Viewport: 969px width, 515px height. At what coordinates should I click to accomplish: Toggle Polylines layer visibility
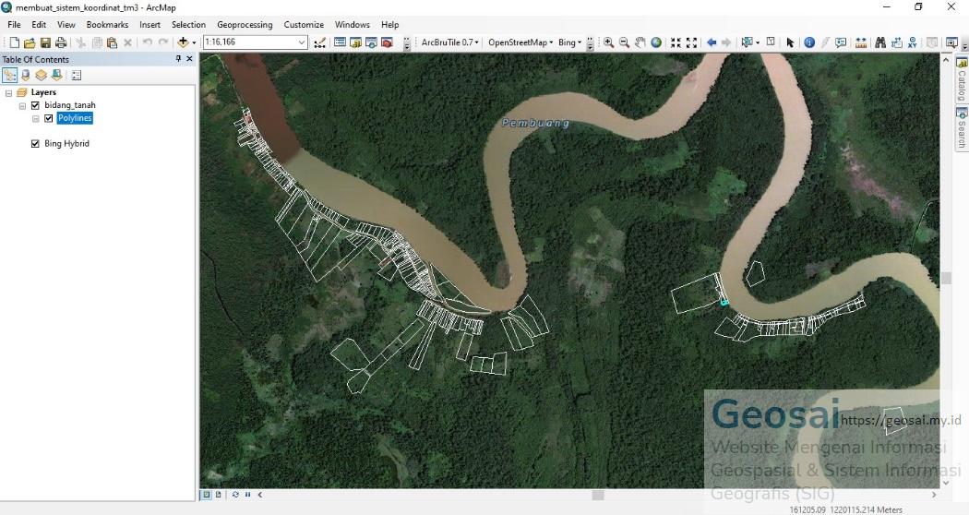[49, 118]
